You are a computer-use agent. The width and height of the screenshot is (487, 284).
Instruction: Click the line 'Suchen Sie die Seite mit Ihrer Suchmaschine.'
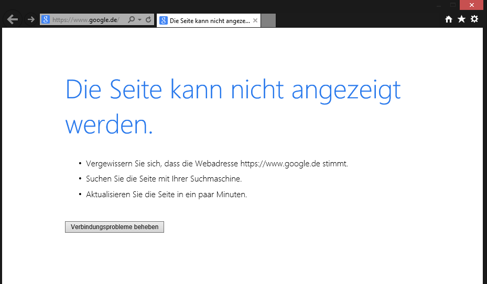pos(164,179)
